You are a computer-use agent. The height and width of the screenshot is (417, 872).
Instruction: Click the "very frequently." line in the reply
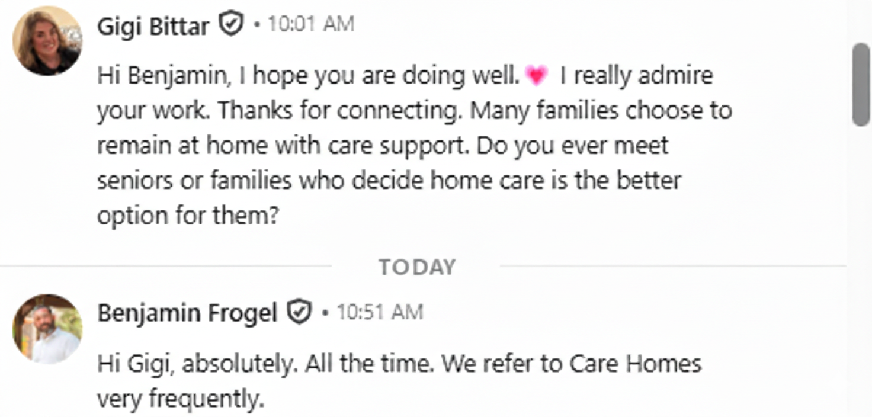pos(180,399)
